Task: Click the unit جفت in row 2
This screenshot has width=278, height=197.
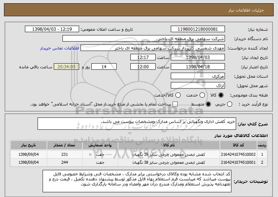Action: [x=100, y=163]
